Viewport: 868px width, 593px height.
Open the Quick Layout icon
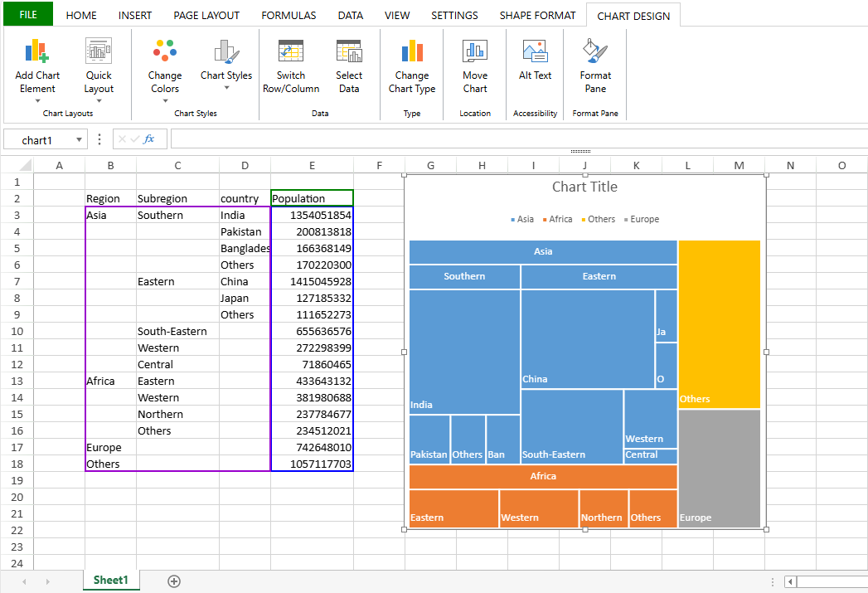pyautogui.click(x=99, y=51)
